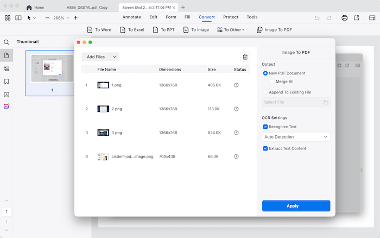Expand the To Other conversion dropdown
Viewport: 380px width, 238px height.
tap(231, 30)
